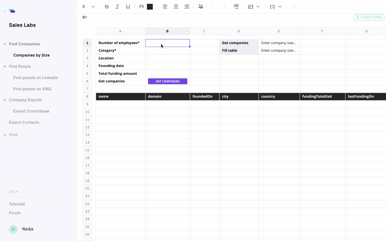Screen dimensions: 386x241
Task: Click the 'country' table header
Action: pyautogui.click(x=279, y=96)
